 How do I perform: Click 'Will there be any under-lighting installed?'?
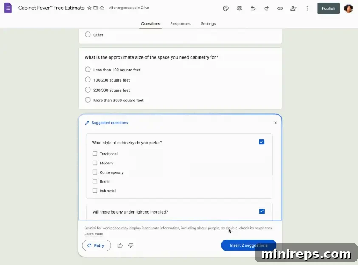click(x=130, y=212)
